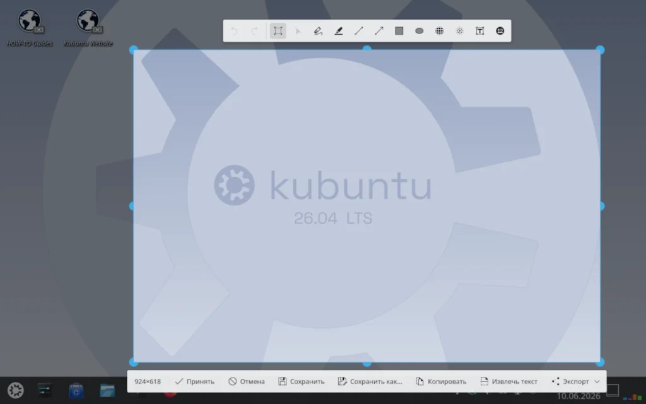Pick the Arrow drawing tool

coord(379,31)
